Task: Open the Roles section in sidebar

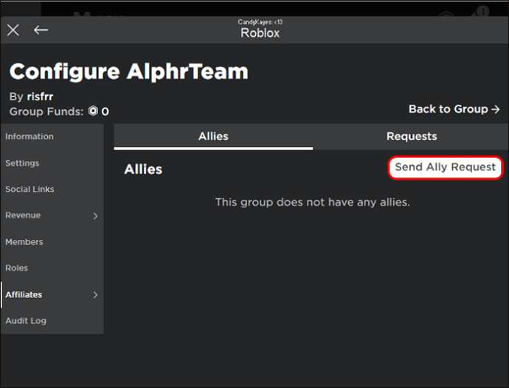Action: 52,269
